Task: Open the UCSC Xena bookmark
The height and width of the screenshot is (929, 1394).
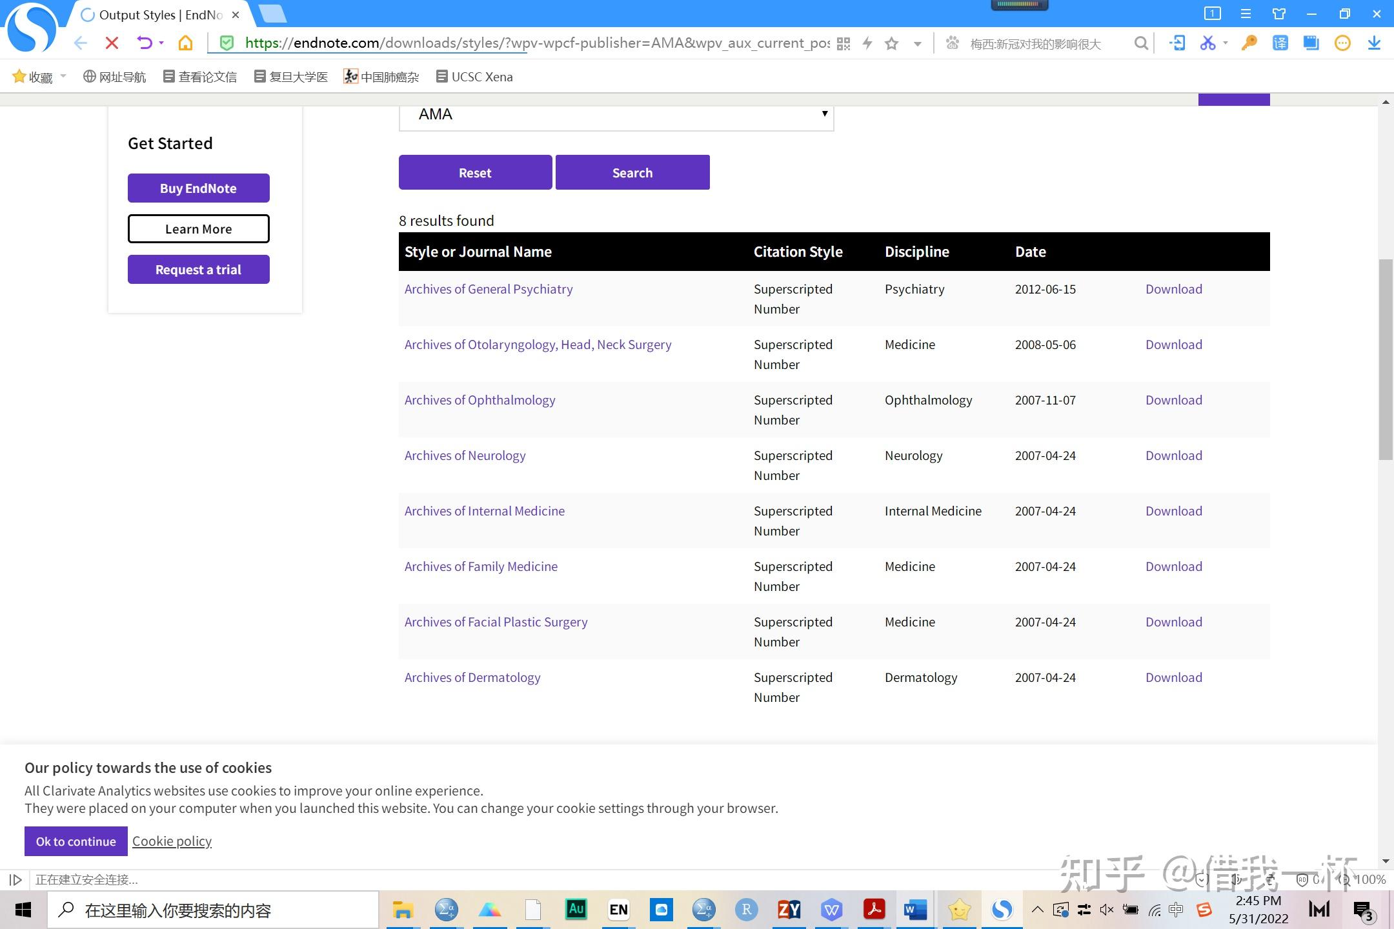Action: click(474, 77)
